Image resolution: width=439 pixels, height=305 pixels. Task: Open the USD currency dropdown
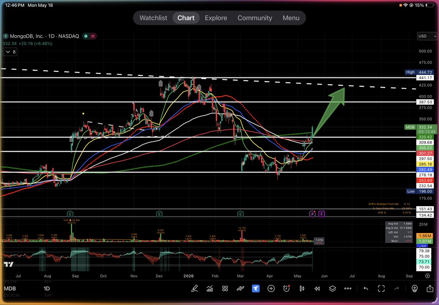coord(427,36)
